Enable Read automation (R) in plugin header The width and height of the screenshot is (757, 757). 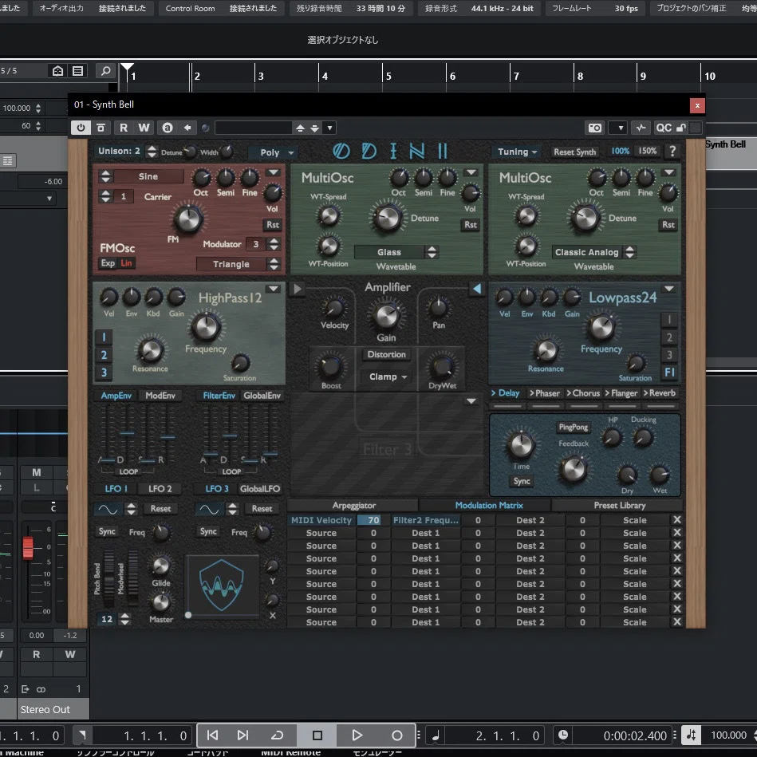[x=124, y=128]
